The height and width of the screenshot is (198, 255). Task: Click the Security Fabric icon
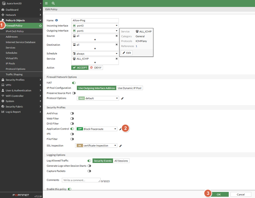tap(3, 106)
